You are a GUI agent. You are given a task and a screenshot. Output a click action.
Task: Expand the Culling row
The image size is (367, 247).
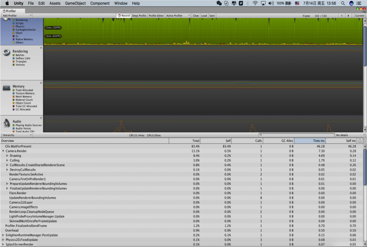pos(7,161)
